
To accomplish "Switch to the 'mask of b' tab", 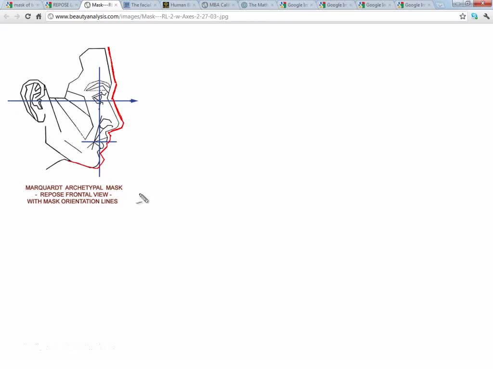I will click(22, 5).
